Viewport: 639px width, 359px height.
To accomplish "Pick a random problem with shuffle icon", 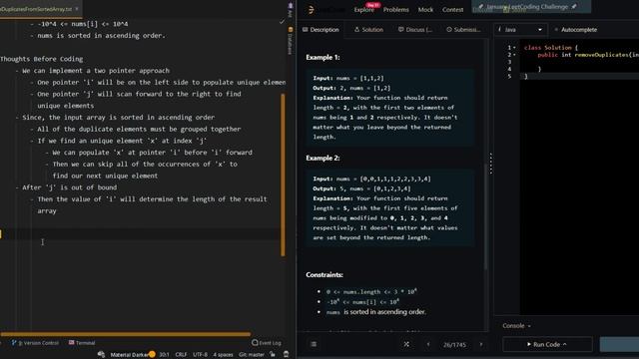I will [406, 344].
